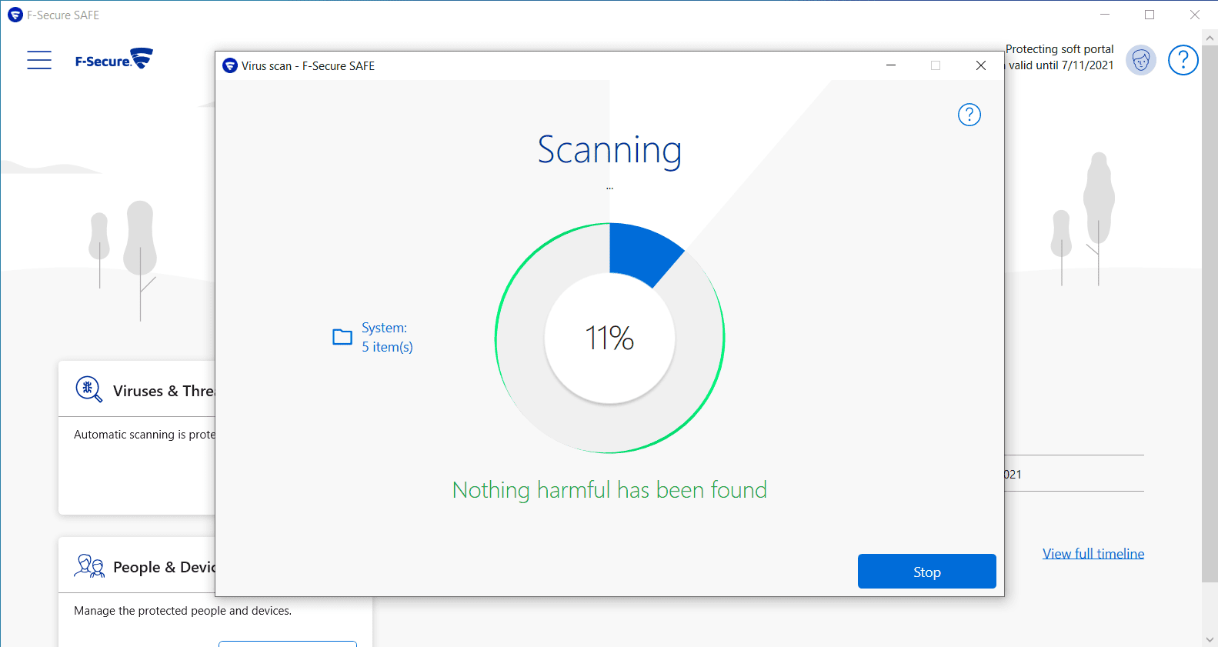Viewport: 1218px width, 647px height.
Task: Click the main window vertical scrollbar thumb
Action: [x=1210, y=314]
